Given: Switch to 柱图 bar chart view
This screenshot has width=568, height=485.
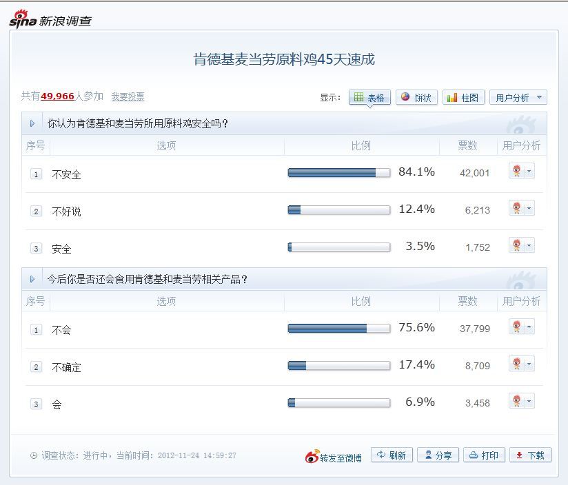Looking at the screenshot, I should tap(463, 97).
